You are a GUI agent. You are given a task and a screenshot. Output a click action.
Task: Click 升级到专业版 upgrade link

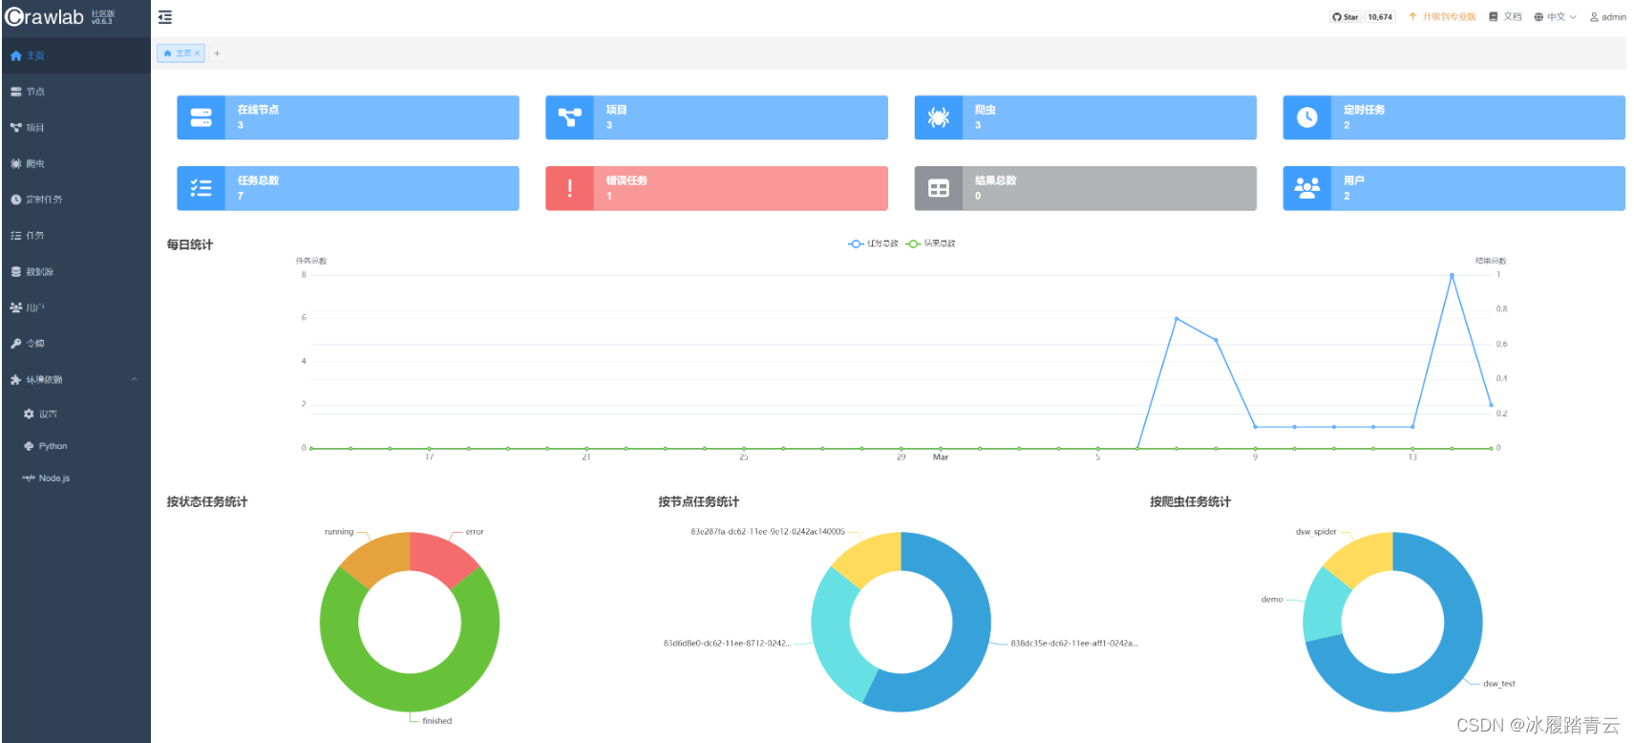pos(1443,17)
